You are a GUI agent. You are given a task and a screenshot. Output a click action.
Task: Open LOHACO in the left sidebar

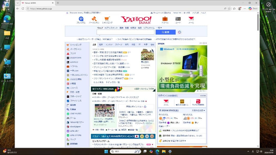(x=74, y=62)
